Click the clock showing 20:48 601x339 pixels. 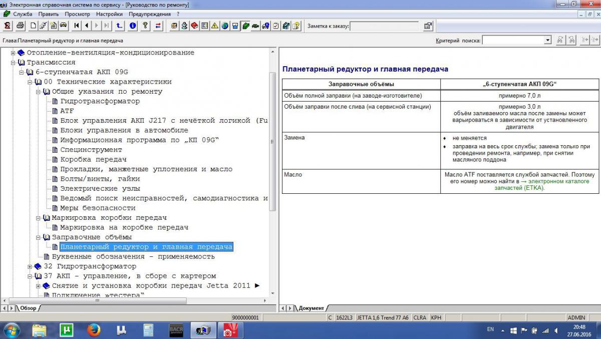point(579,326)
